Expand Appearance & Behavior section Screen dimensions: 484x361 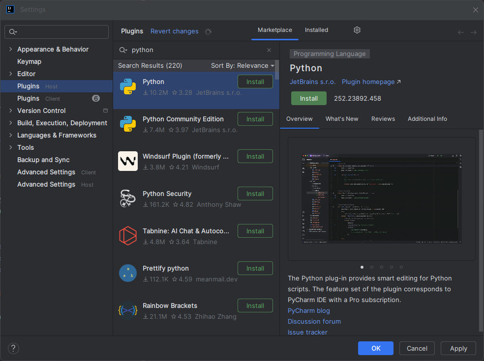pyautogui.click(x=10, y=49)
